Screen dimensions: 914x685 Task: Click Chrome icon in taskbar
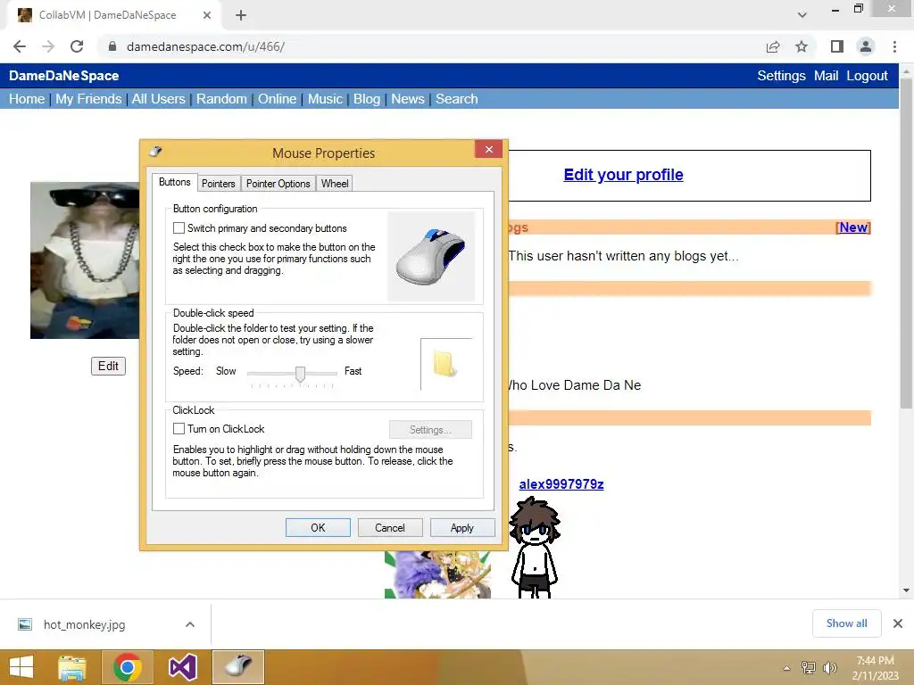[128, 667]
